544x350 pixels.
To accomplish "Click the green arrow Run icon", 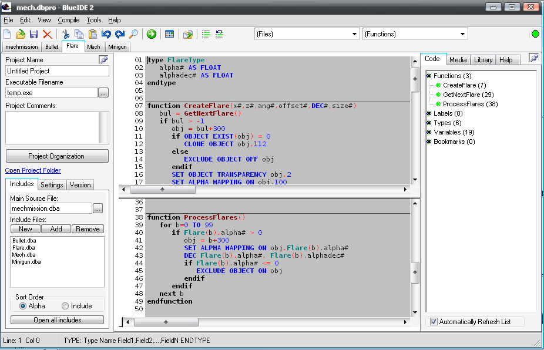I will click(152, 35).
